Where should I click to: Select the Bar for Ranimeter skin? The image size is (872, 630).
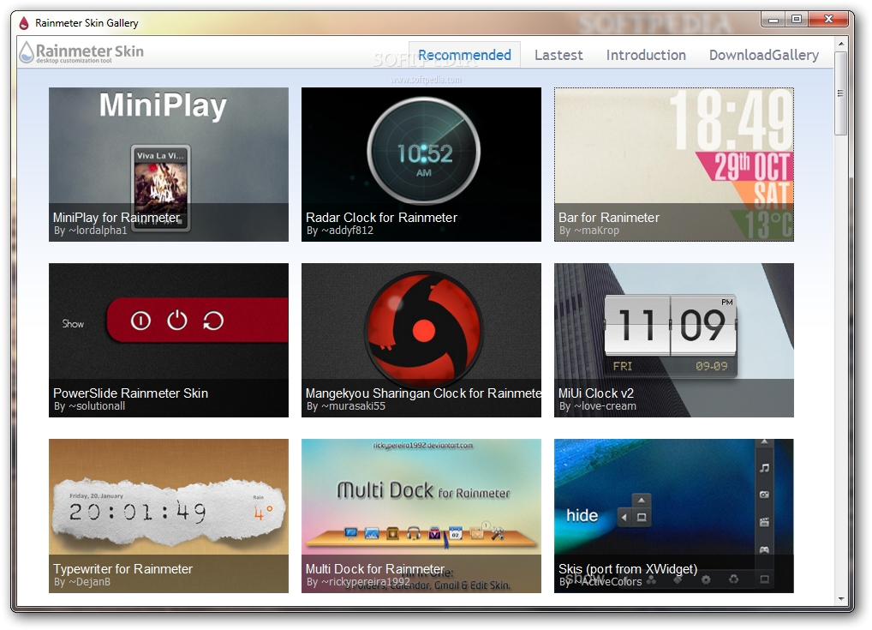coord(673,165)
